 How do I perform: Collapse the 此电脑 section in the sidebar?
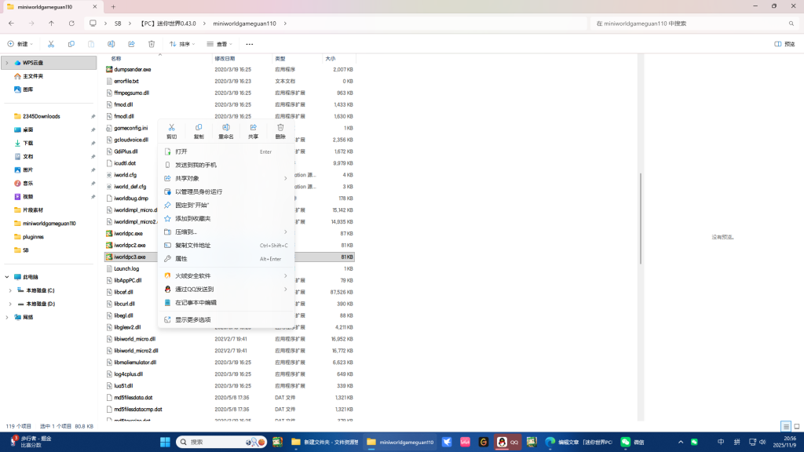click(6, 275)
